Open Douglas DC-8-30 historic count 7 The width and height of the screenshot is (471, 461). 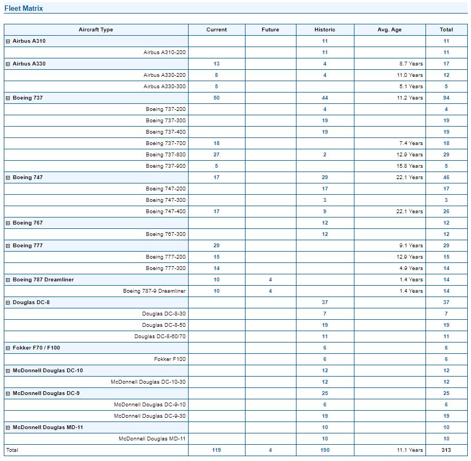325,314
